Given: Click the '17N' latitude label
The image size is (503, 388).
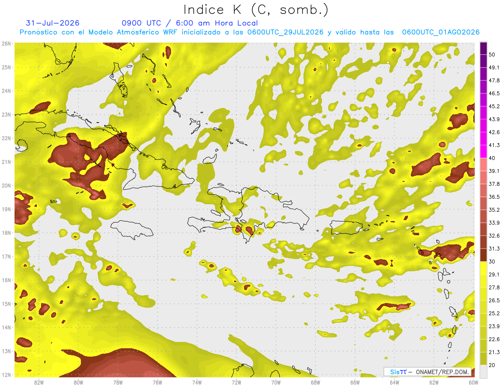Looking at the screenshot, I should point(7,257).
